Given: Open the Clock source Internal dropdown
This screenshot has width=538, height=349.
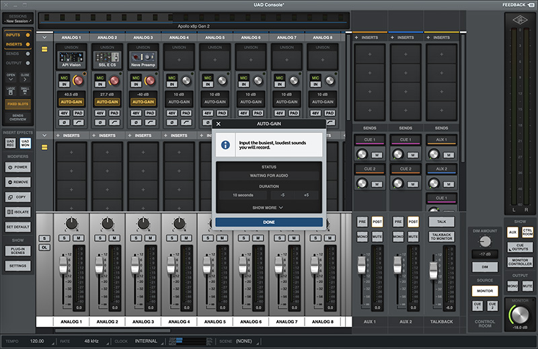Looking at the screenshot, I should point(145,341).
